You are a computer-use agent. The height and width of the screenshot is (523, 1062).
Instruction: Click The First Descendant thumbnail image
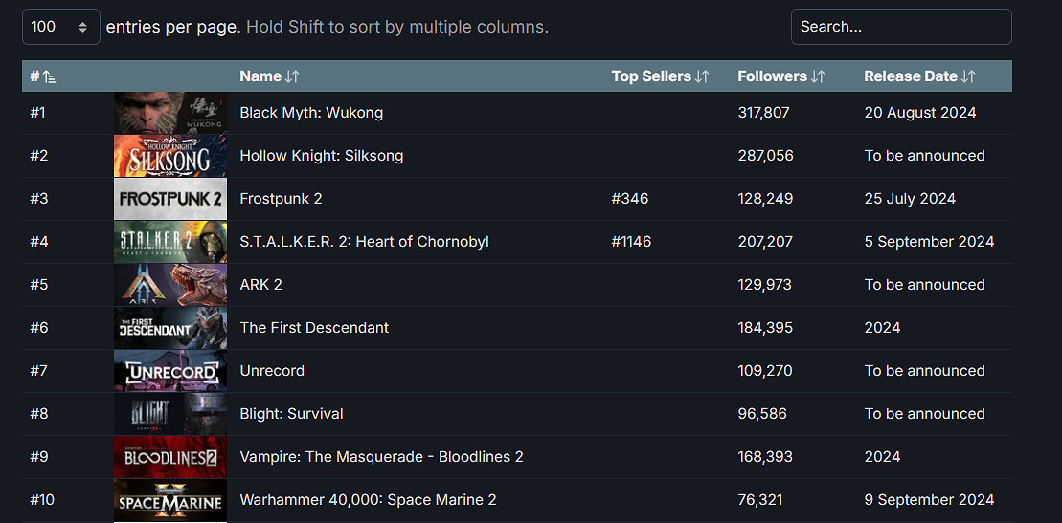170,328
